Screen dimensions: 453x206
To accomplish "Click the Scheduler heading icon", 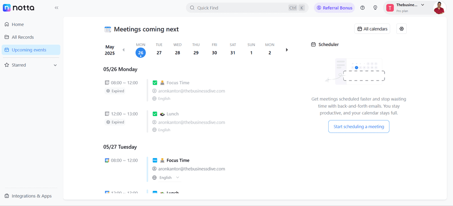I will (313, 45).
